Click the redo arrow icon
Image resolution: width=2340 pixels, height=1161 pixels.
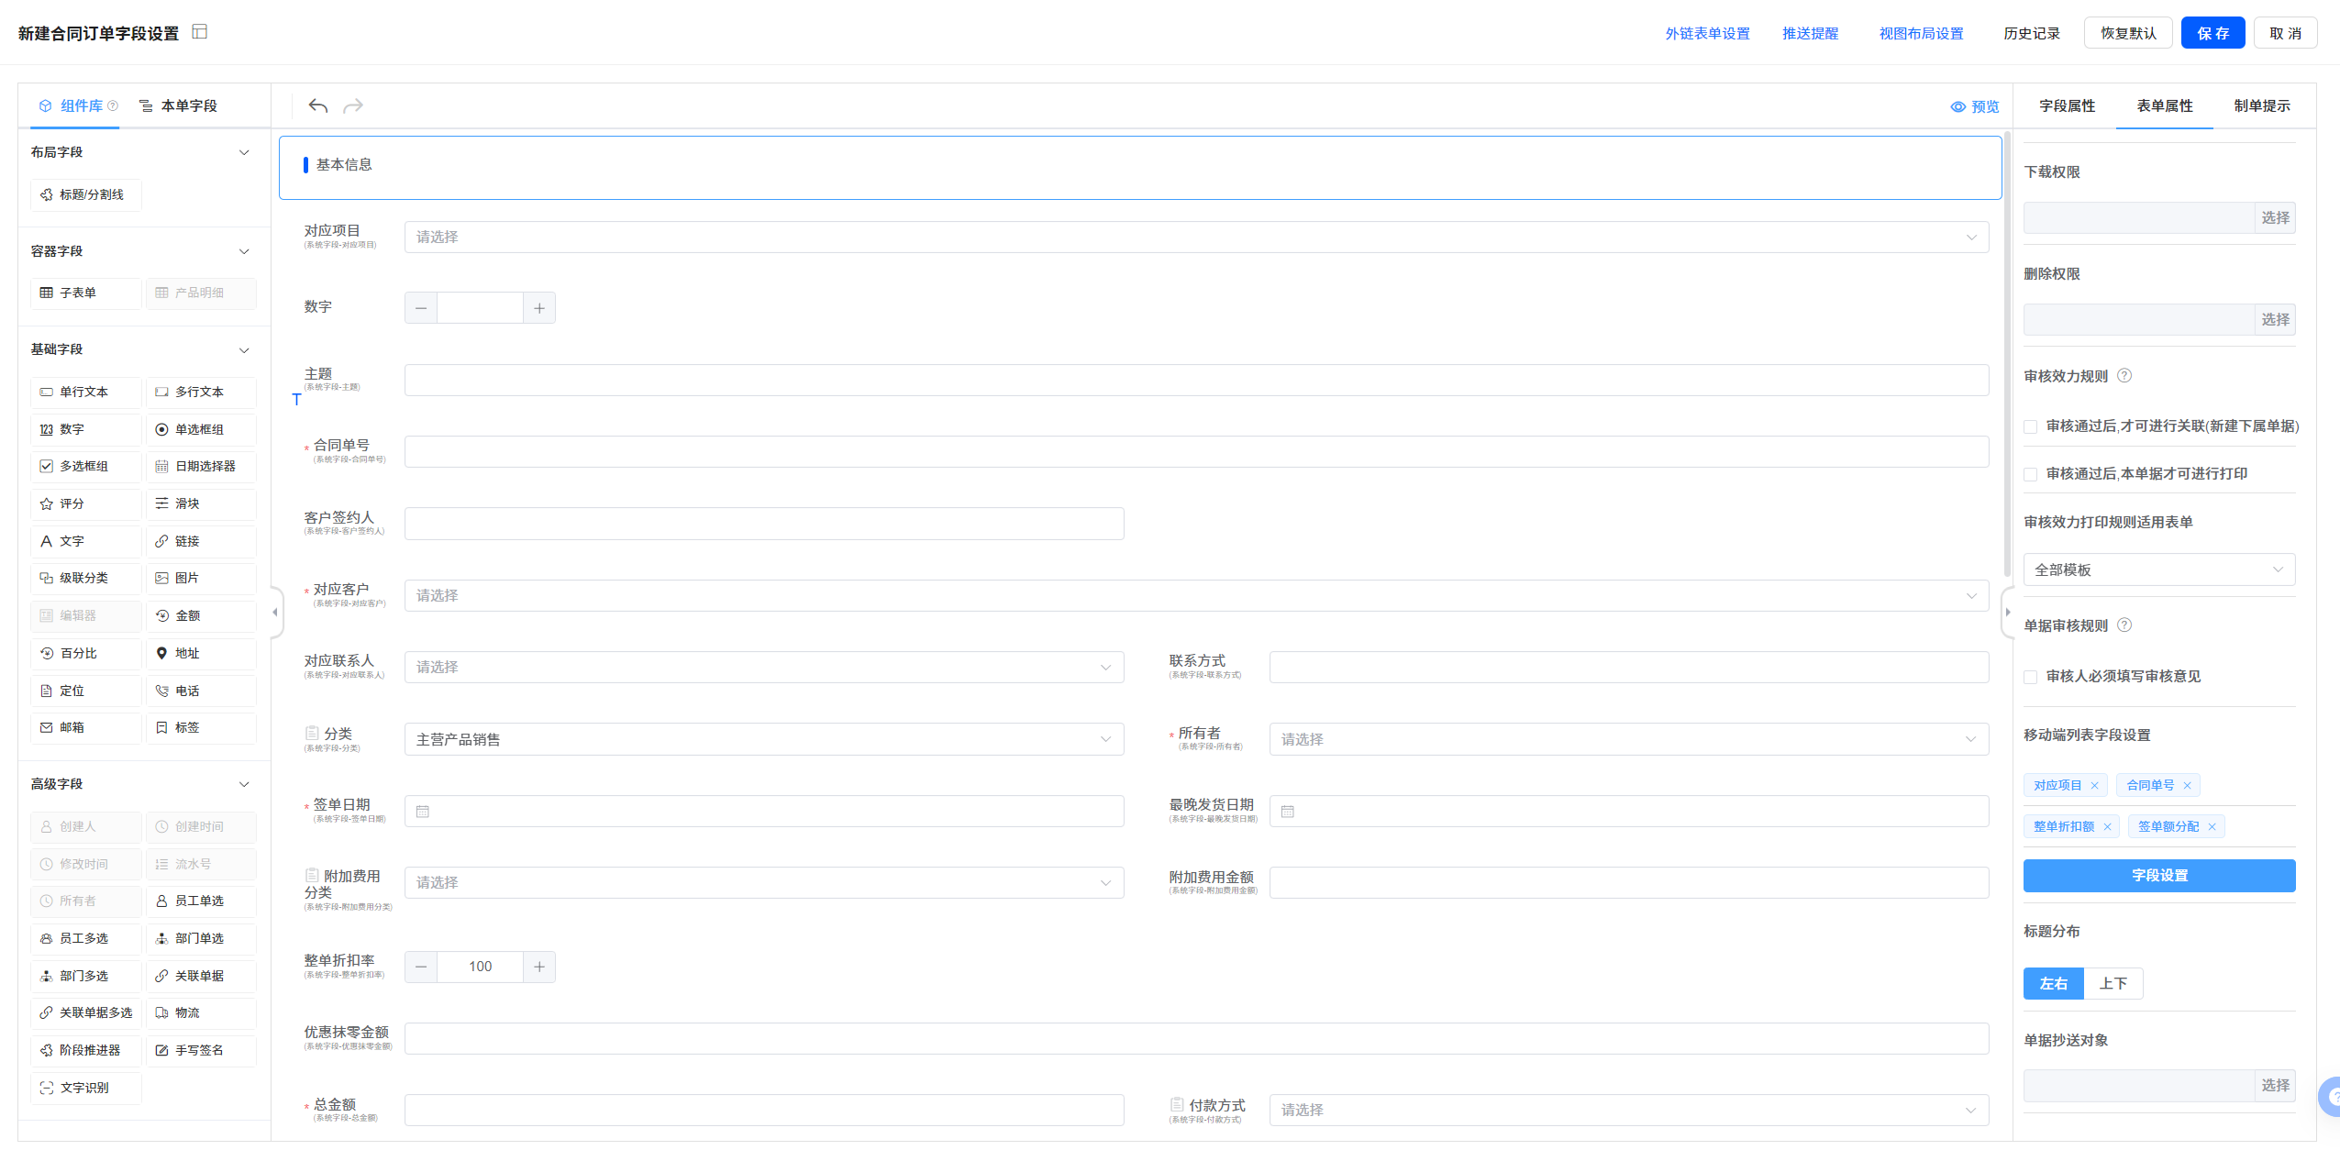point(353,106)
